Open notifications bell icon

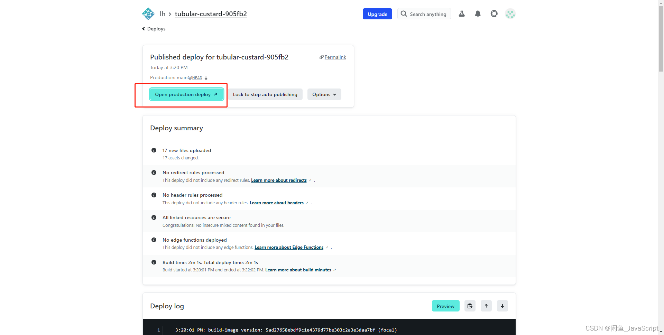coord(478,14)
